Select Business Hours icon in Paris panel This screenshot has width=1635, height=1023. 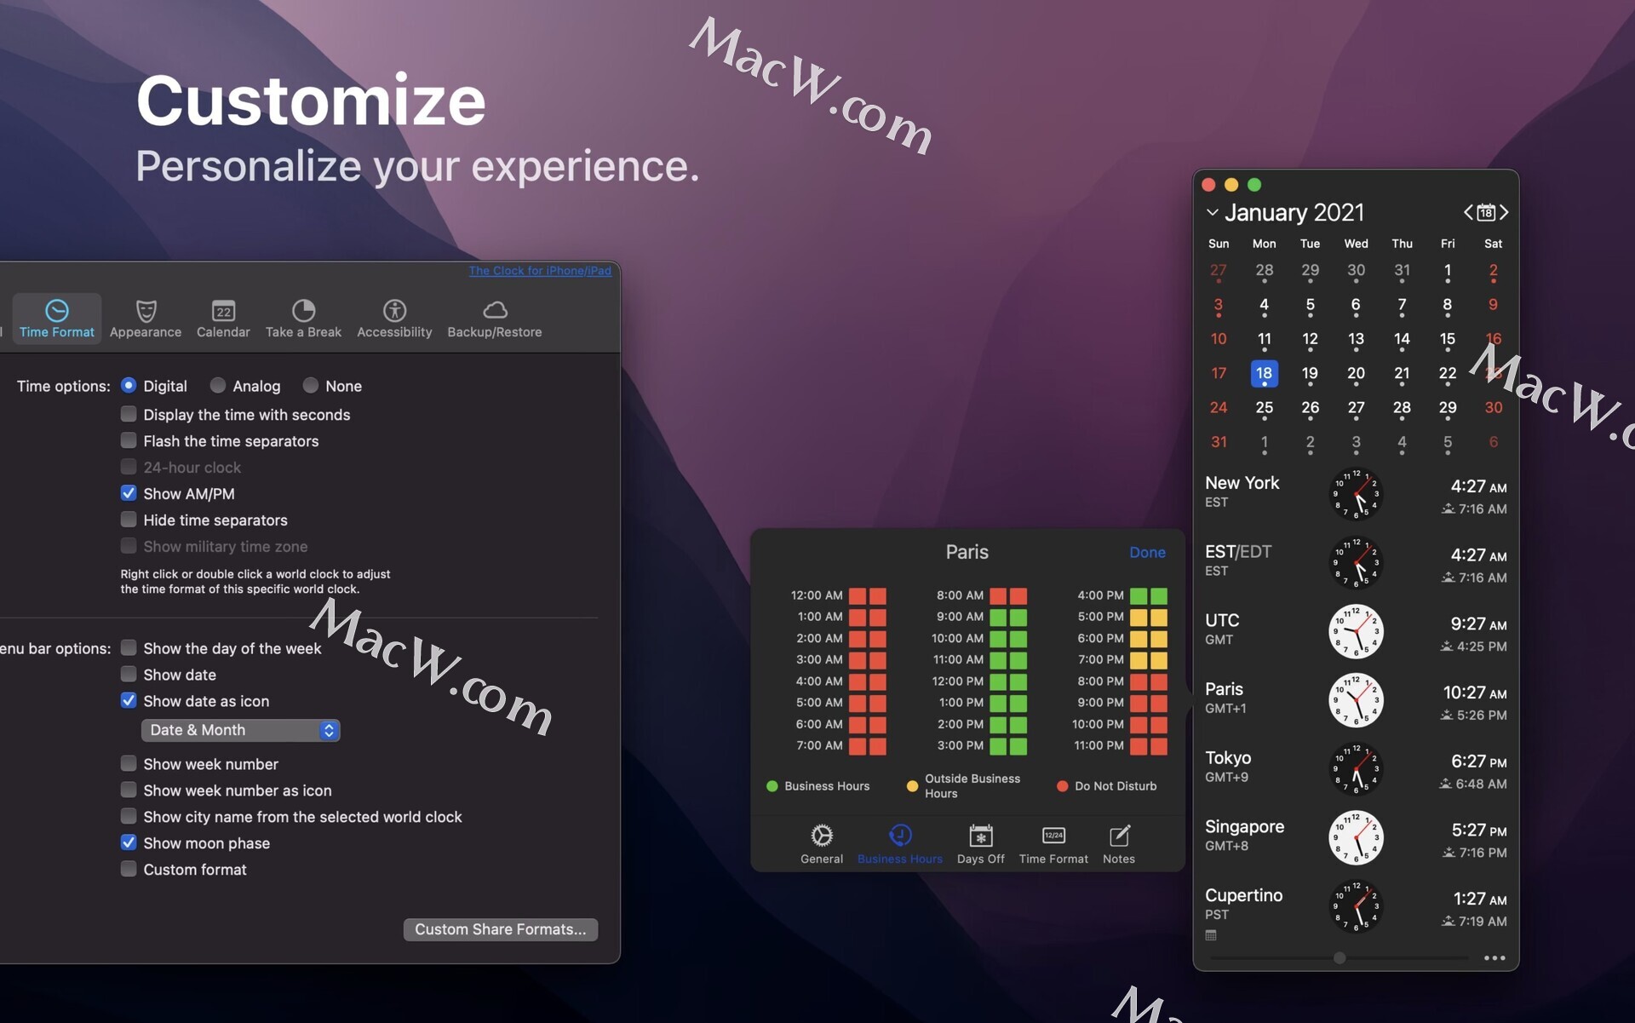pos(900,844)
